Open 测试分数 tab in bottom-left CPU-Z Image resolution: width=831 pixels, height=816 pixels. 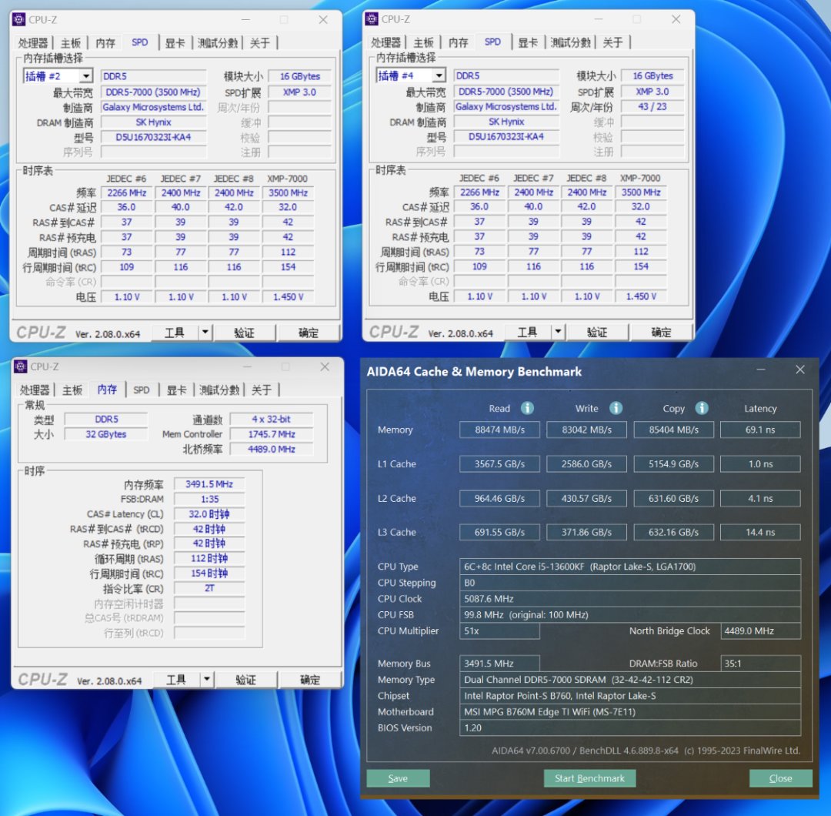219,390
